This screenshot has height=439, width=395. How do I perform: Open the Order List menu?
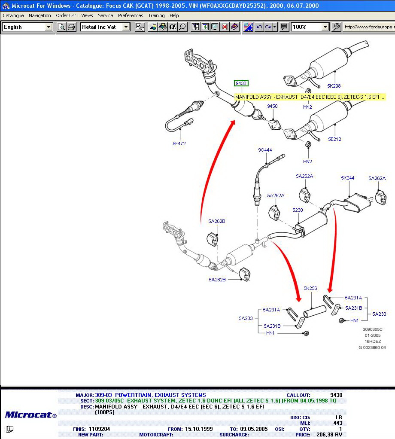point(66,15)
